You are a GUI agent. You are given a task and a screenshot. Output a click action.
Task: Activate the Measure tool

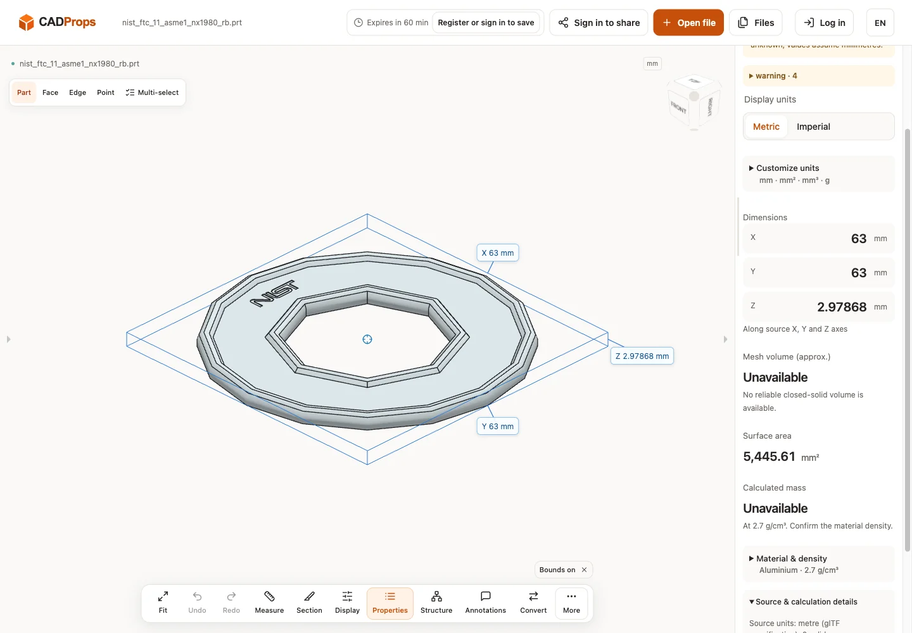(269, 603)
